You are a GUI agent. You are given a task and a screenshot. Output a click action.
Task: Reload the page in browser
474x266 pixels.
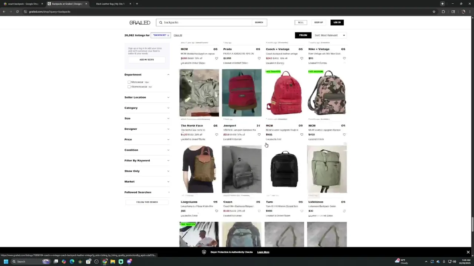(x=17, y=11)
